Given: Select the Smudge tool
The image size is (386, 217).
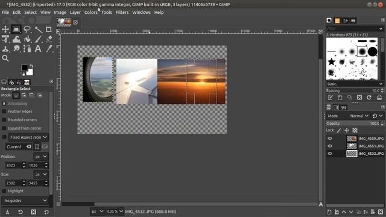Looking at the screenshot, I should [x=16, y=49].
